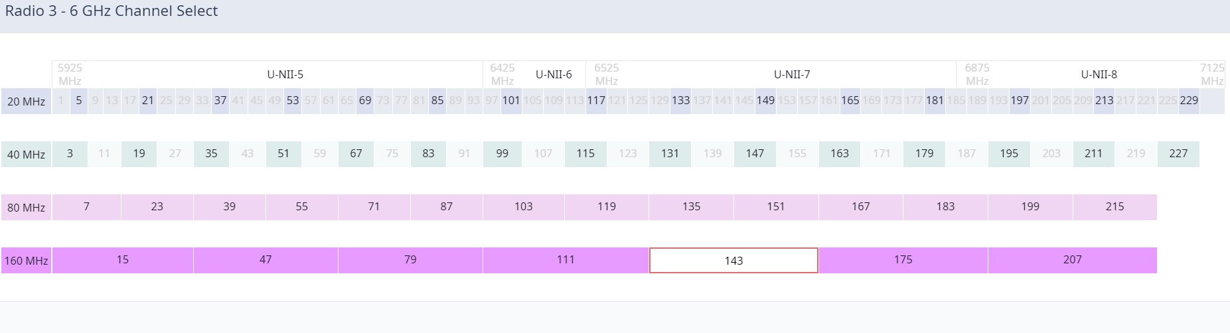Select 80 MHz channel 151
The height and width of the screenshot is (333, 1230).
[x=775, y=207]
